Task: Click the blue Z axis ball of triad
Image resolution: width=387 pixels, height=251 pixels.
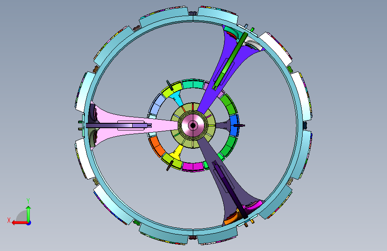Action: coord(29,223)
